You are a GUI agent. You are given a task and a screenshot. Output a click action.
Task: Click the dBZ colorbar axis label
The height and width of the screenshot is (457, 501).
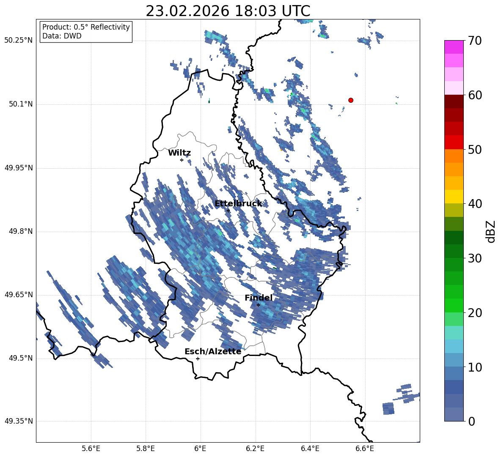pos(491,231)
